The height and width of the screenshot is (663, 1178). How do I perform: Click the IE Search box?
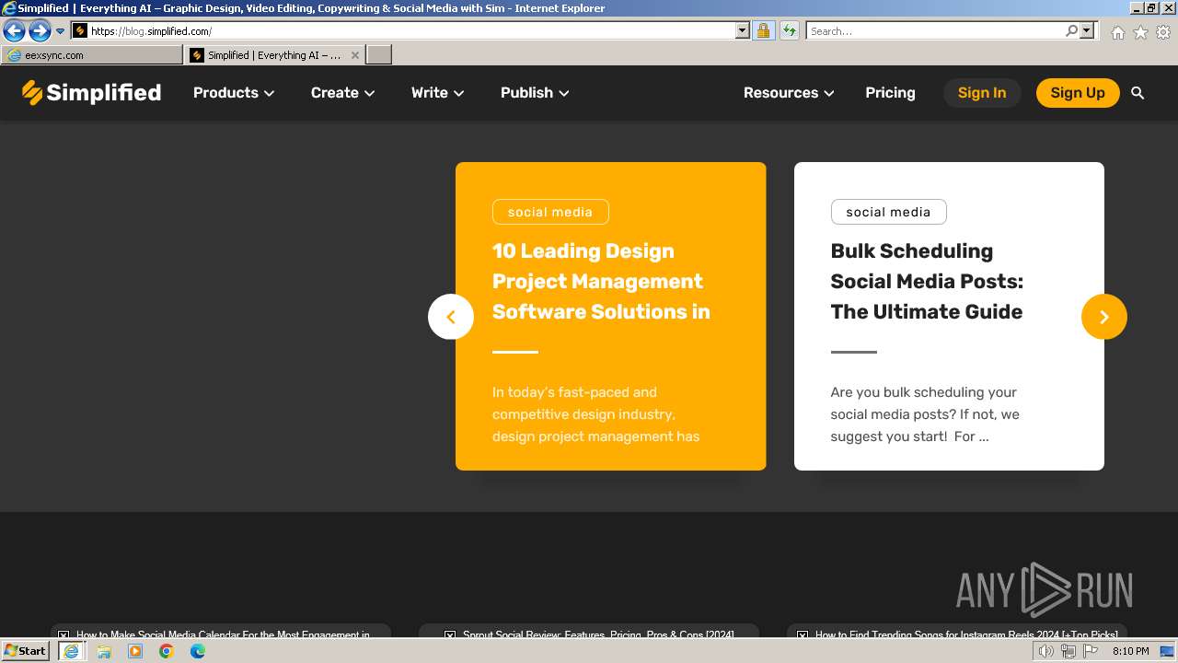935,30
